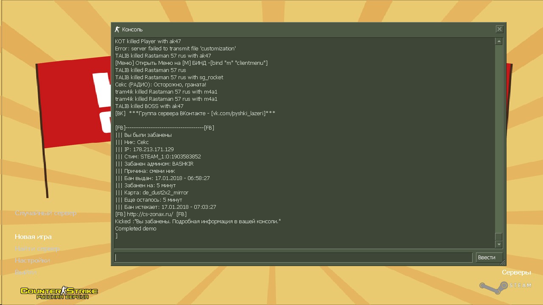This screenshot has width=543, height=305.
Task: Click 'Еще осталось: 5 минут' line
Action: [148, 200]
